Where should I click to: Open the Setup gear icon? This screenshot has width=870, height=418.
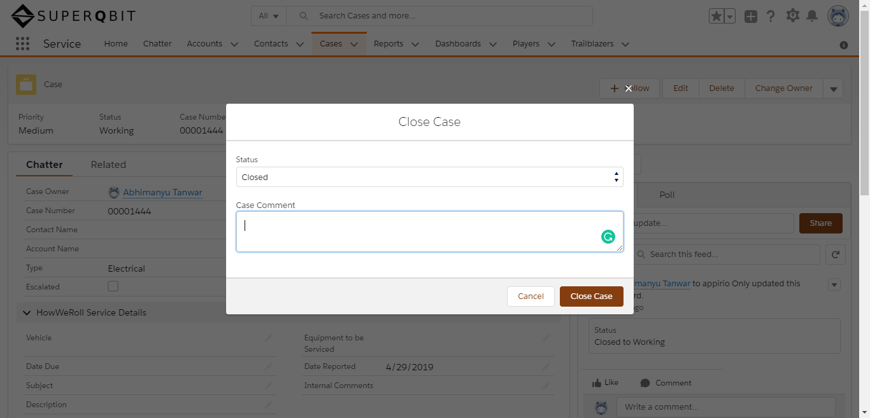[792, 16]
